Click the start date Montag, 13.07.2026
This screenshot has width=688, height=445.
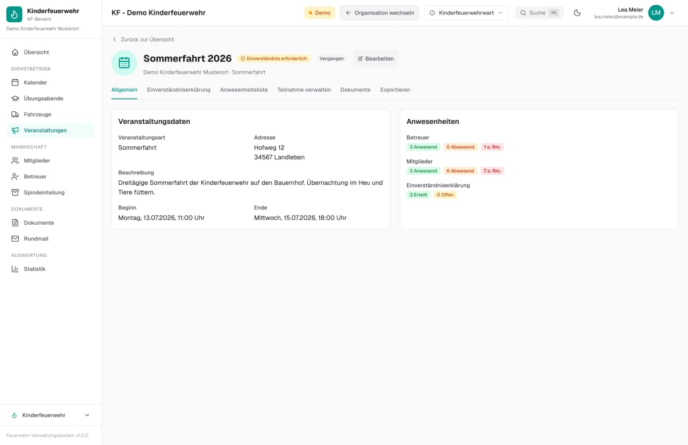pos(161,218)
